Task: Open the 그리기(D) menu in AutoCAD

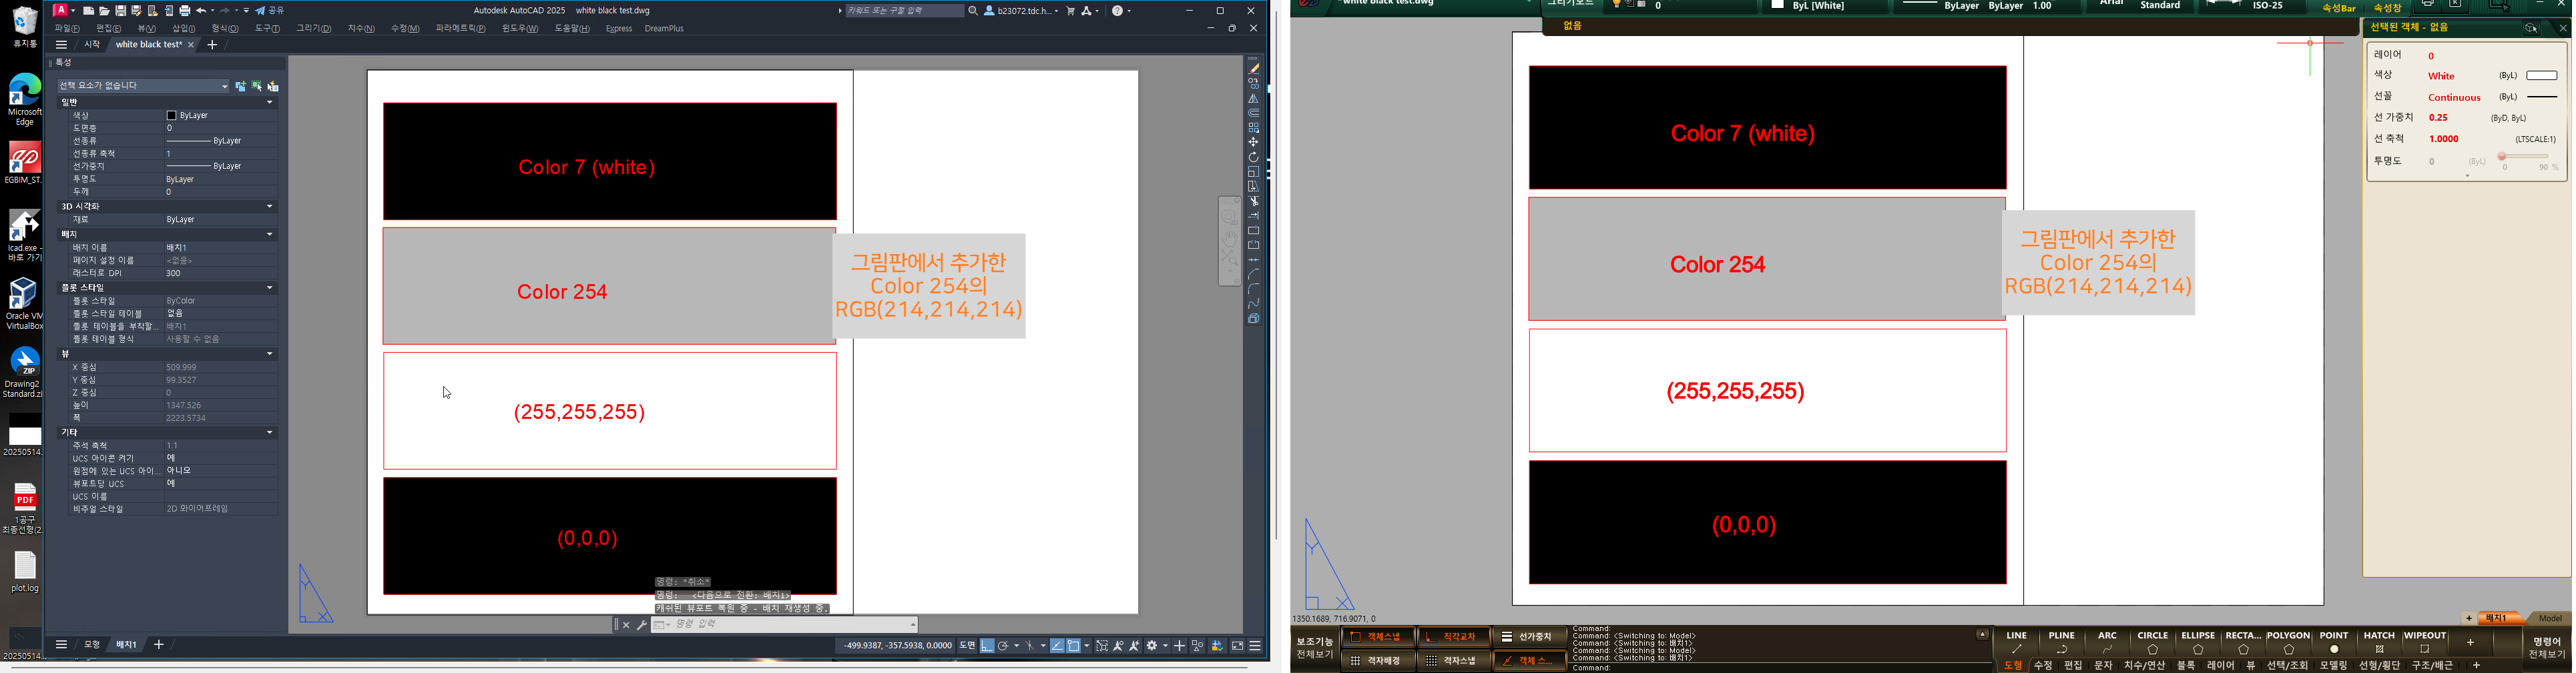Action: 313,29
